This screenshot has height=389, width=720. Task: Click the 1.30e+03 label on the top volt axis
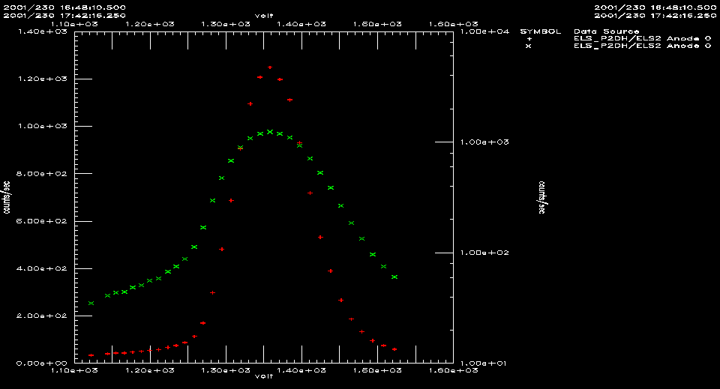(226, 24)
